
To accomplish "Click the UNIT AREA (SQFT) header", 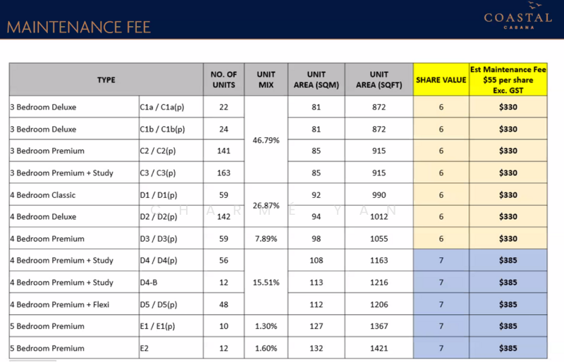I will [379, 80].
